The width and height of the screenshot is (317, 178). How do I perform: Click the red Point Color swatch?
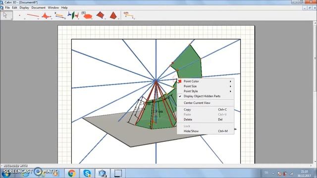[180, 81]
